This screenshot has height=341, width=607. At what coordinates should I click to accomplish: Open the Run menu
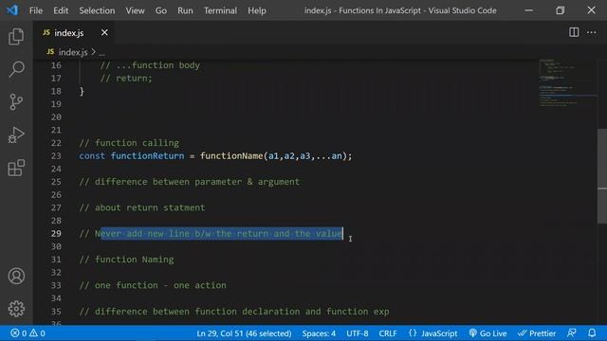pyautogui.click(x=185, y=10)
